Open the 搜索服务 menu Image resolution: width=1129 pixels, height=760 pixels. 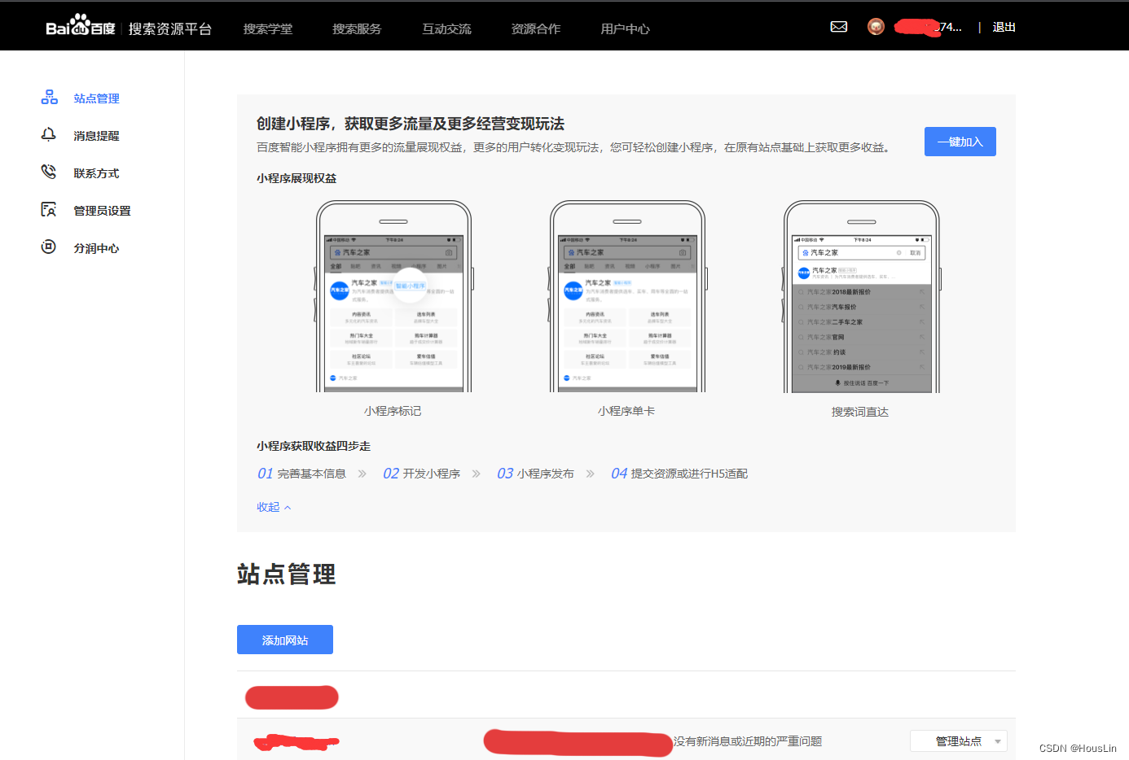tap(355, 28)
